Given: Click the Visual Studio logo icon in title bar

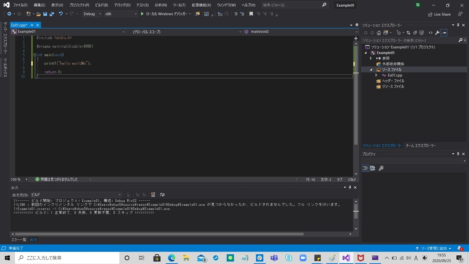Looking at the screenshot, I should tap(6, 5).
